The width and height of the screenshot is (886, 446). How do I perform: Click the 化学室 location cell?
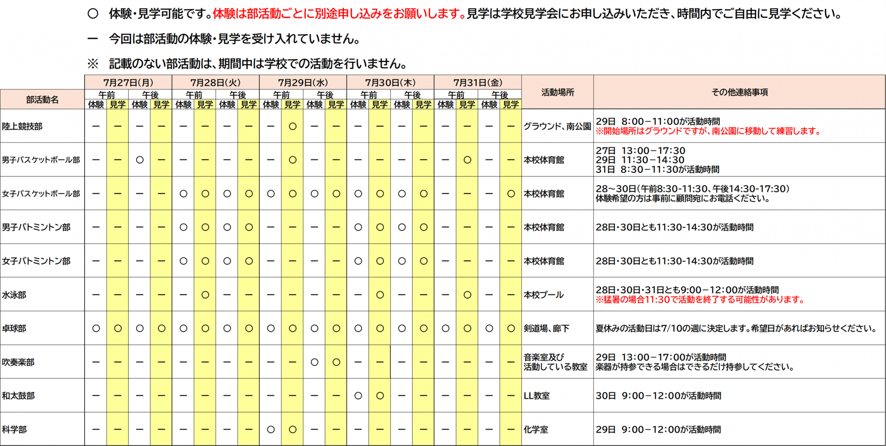[536, 429]
